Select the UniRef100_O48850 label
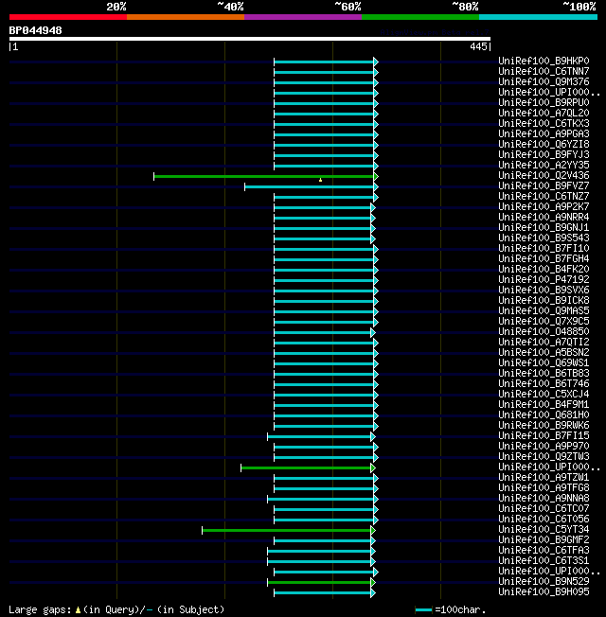Viewport: 606px width, 617px height. 544,331
